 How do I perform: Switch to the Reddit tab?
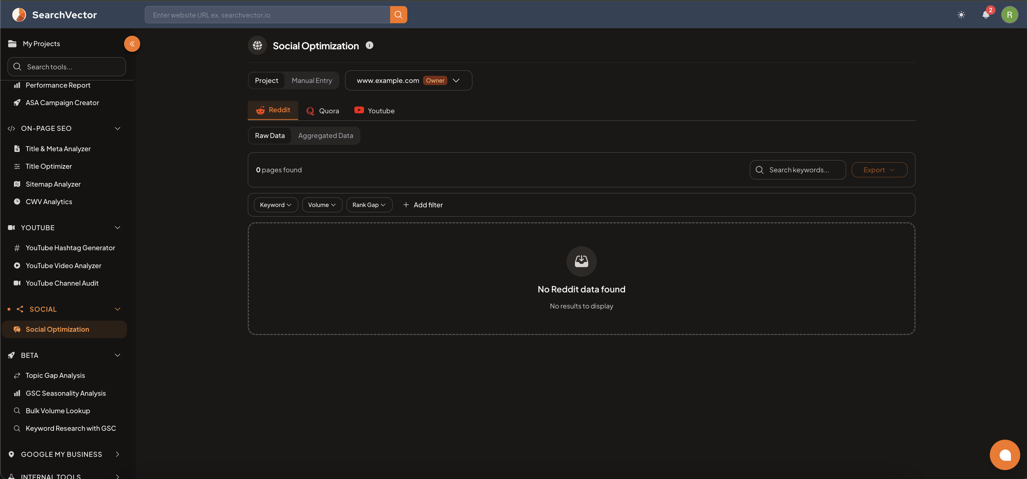pyautogui.click(x=273, y=110)
